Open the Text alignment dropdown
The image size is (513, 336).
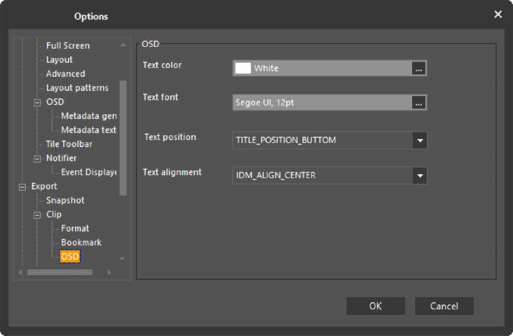(x=419, y=176)
